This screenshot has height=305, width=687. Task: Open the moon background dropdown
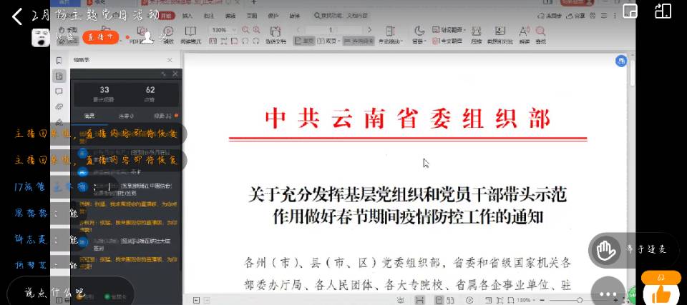point(419,34)
